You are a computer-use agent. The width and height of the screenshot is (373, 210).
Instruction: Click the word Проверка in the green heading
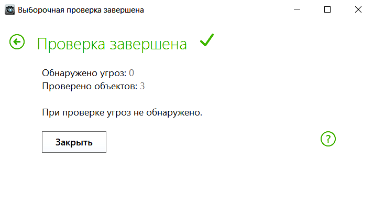[x=71, y=44]
